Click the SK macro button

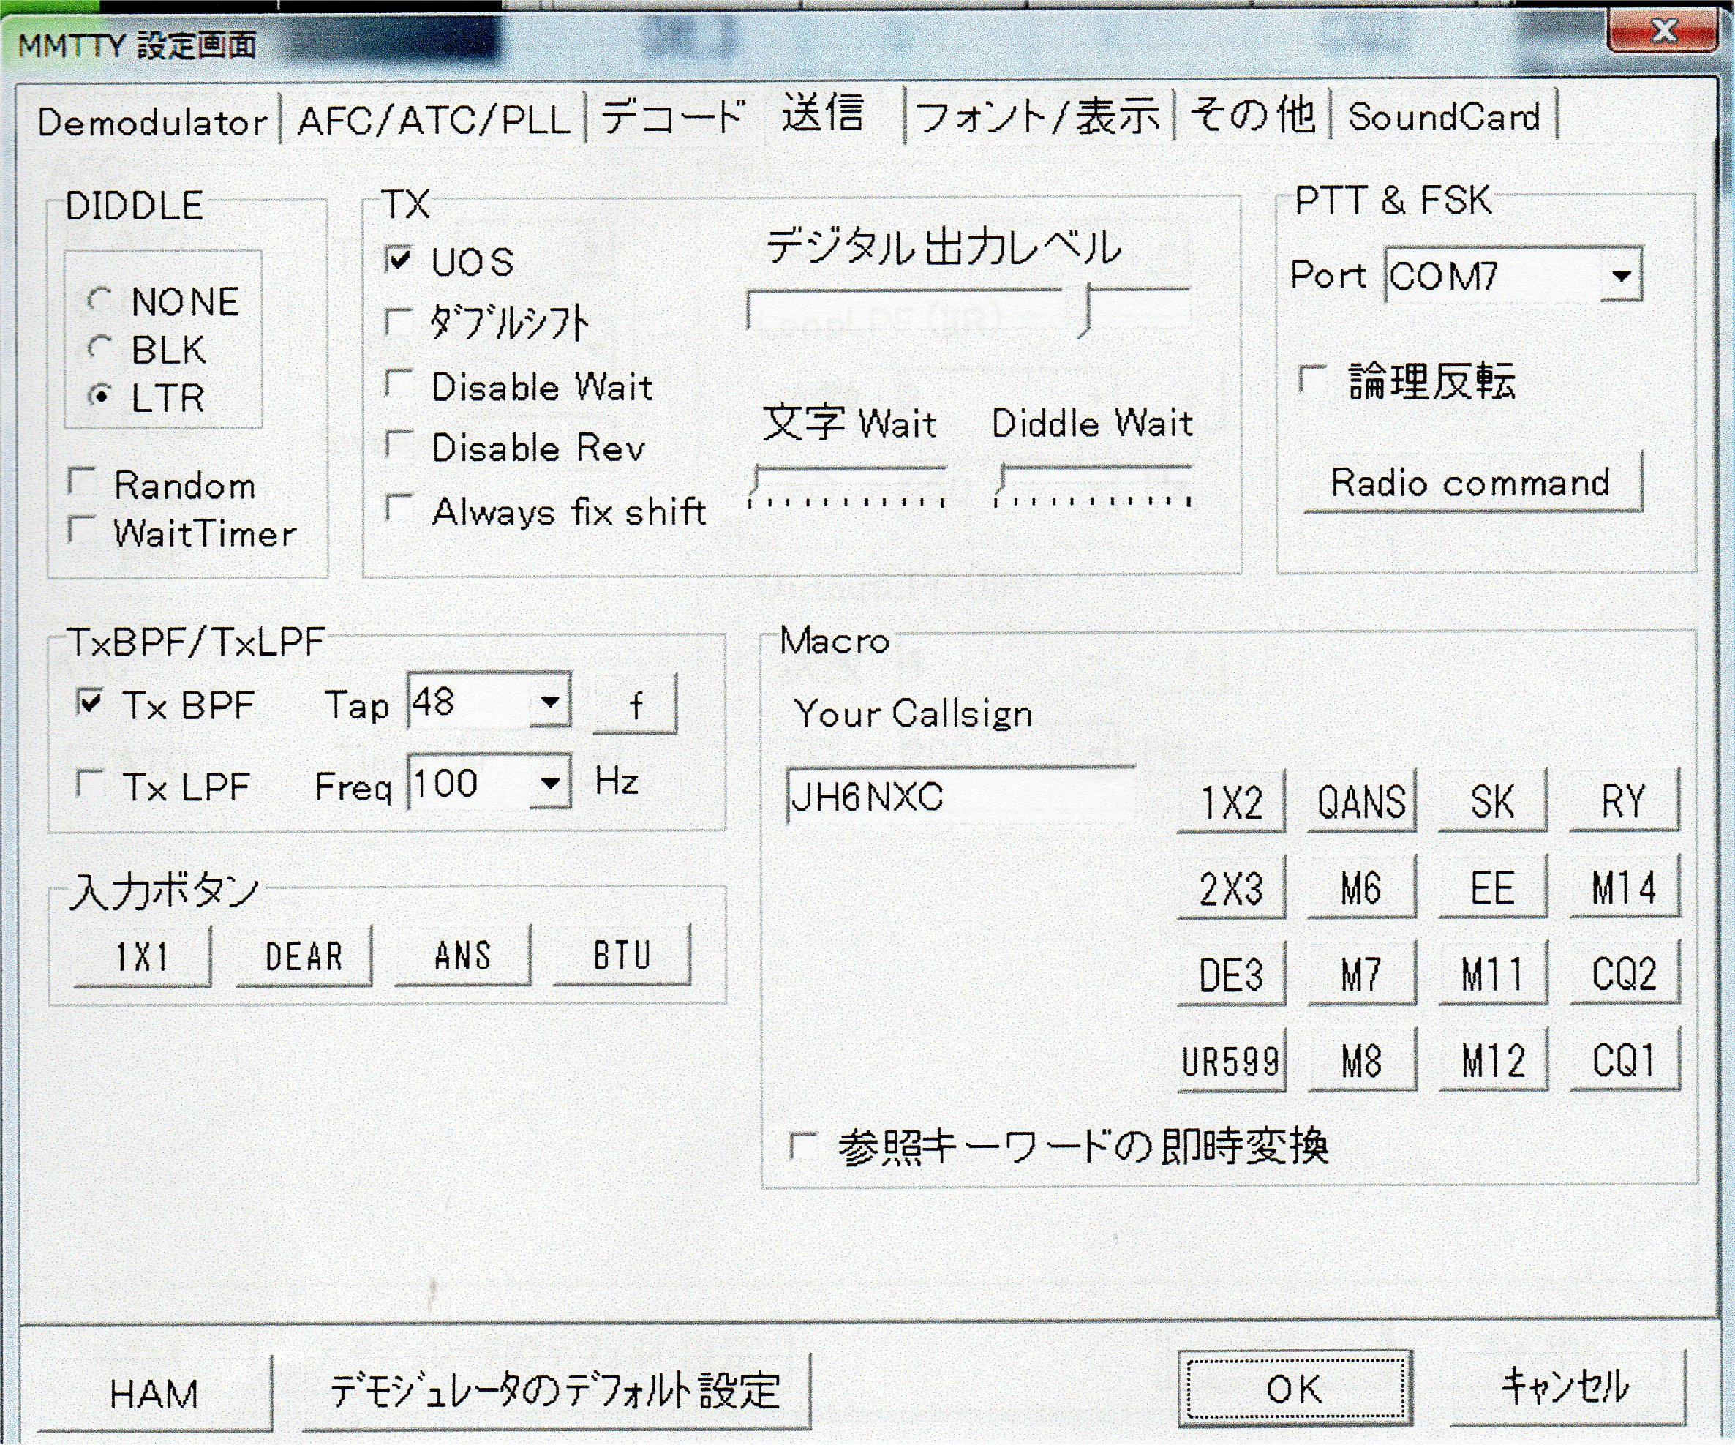pyautogui.click(x=1492, y=800)
